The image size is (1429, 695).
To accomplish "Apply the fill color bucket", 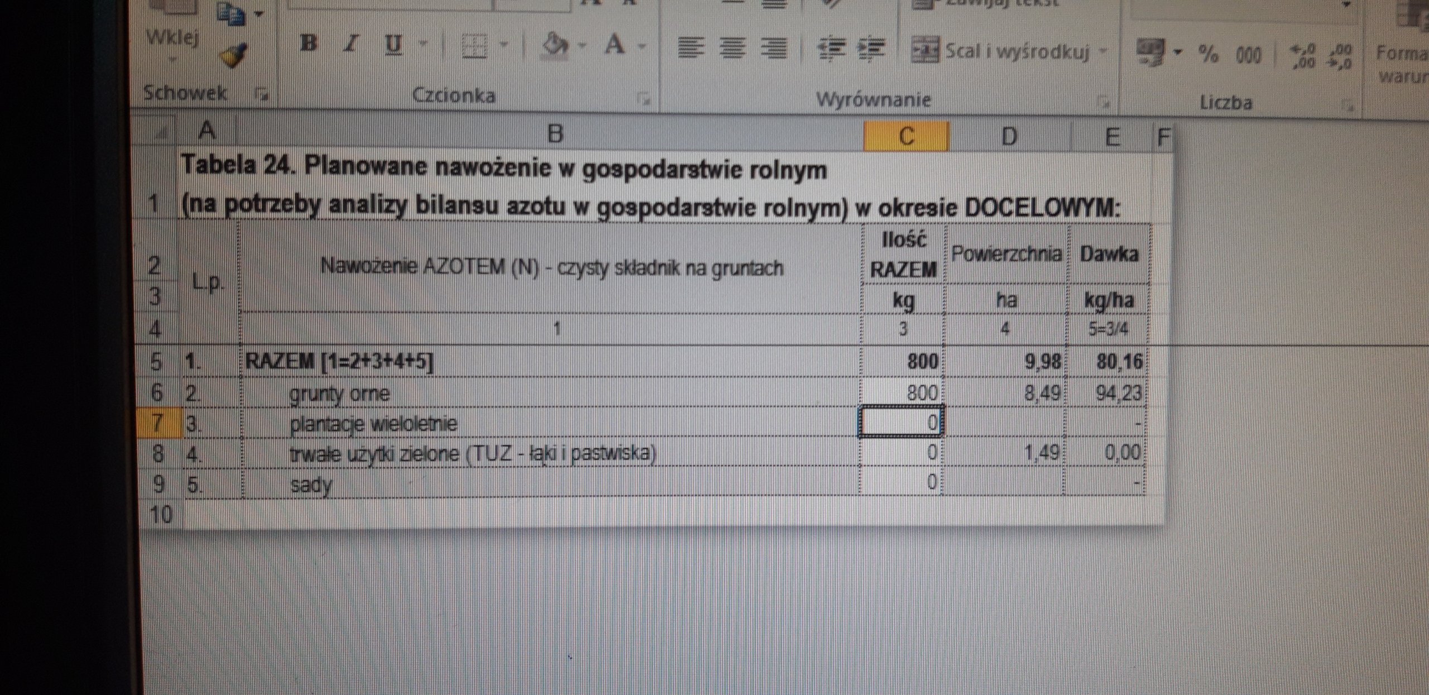I will tap(556, 44).
